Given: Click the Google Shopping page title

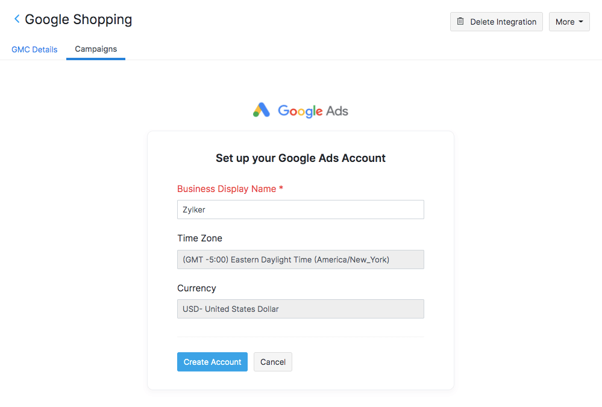Looking at the screenshot, I should click(78, 19).
